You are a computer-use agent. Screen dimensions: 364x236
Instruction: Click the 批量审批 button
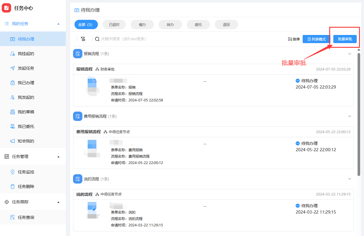345,39
